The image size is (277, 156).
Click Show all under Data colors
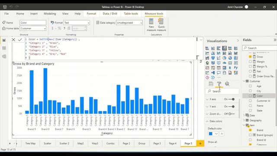[x=213, y=142]
